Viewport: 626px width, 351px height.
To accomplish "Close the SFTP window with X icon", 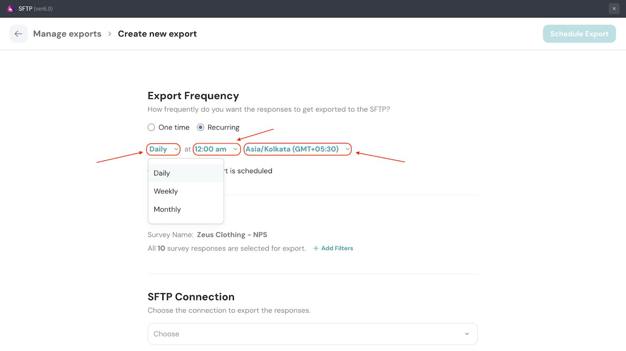I will point(614,9).
